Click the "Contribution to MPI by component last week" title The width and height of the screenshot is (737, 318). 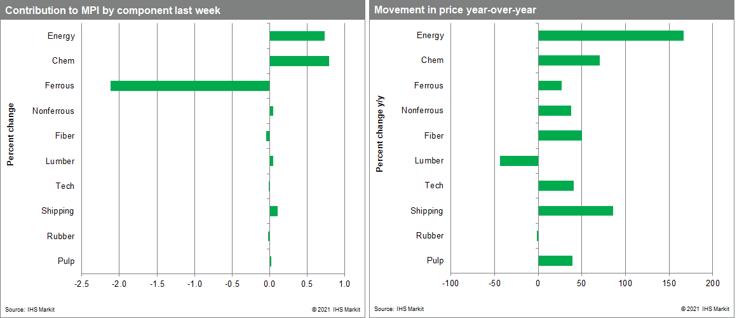[113, 10]
